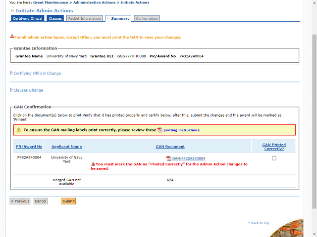The height and width of the screenshot is (237, 317).
Task: Select the Summary tab
Action: [118, 18]
